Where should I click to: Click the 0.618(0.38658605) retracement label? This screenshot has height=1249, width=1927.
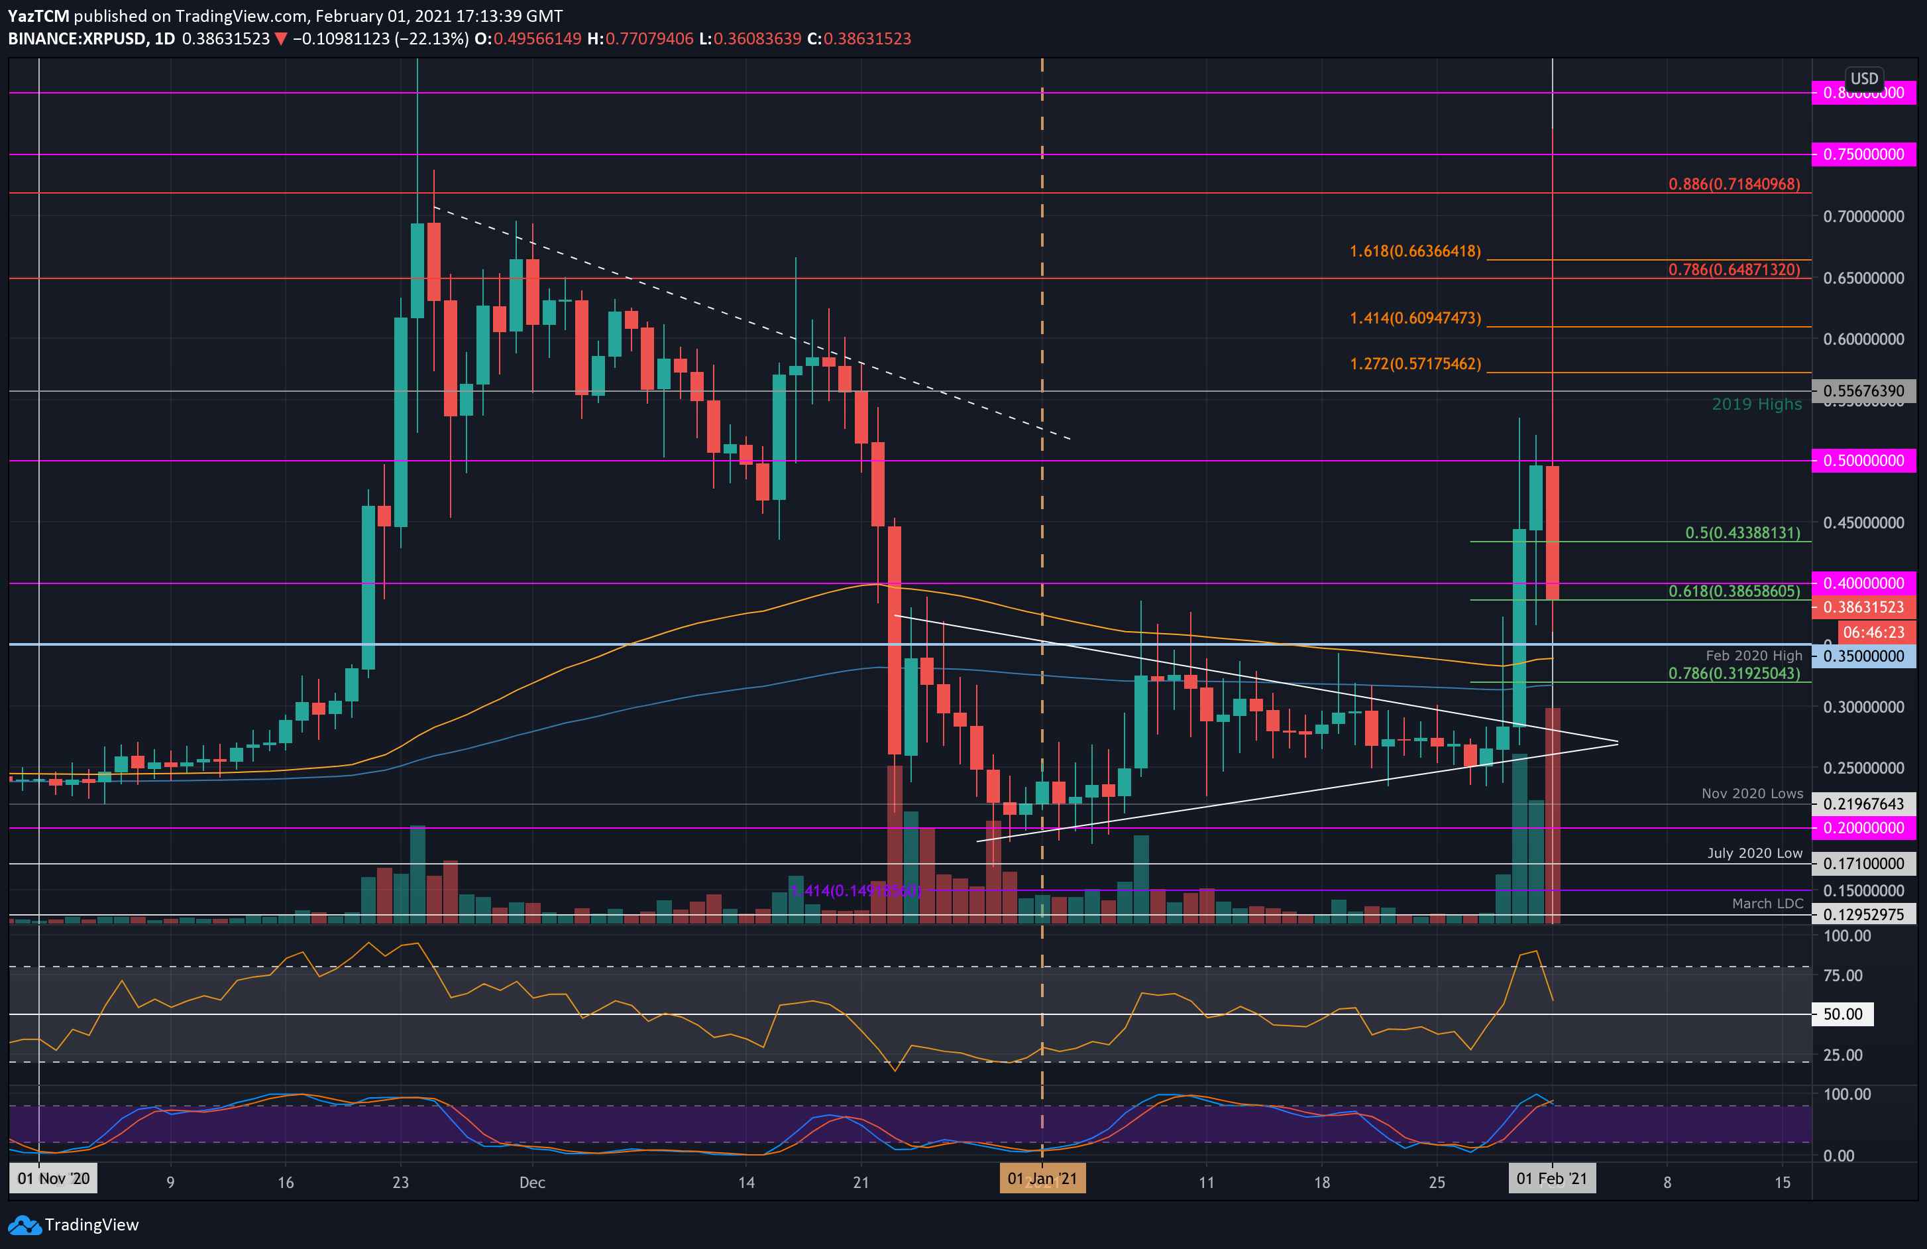point(1734,591)
